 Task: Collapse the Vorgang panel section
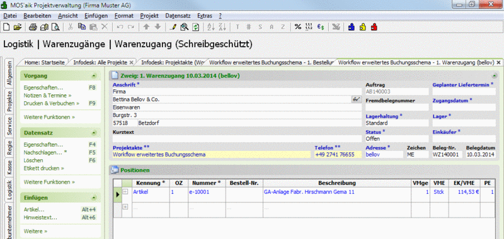[93, 76]
